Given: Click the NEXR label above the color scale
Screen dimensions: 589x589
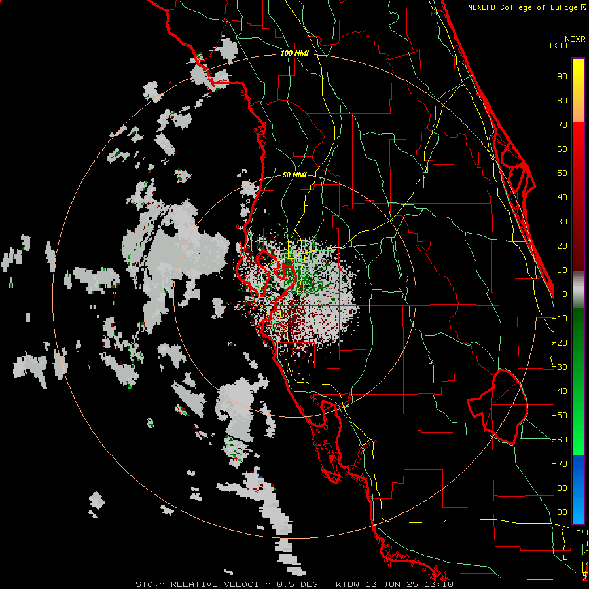Looking at the screenshot, I should coord(575,39).
